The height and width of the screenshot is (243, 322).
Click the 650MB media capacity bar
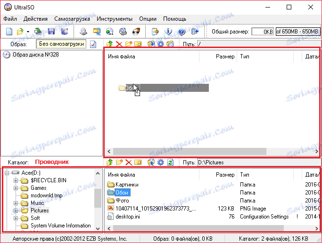298,32
